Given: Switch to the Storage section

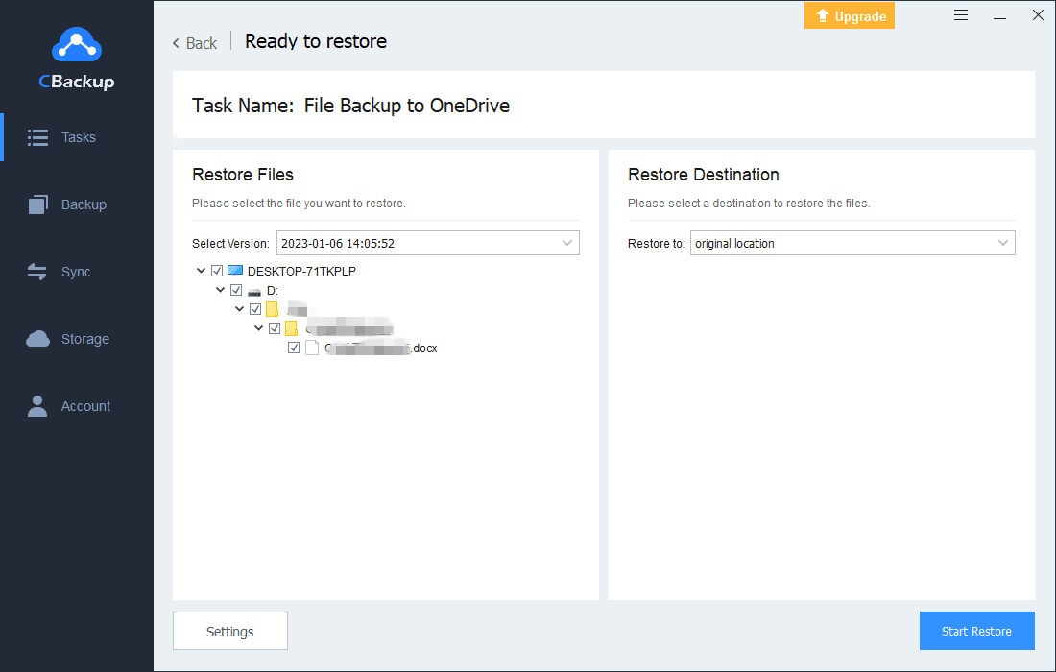Looking at the screenshot, I should pyautogui.click(x=77, y=339).
